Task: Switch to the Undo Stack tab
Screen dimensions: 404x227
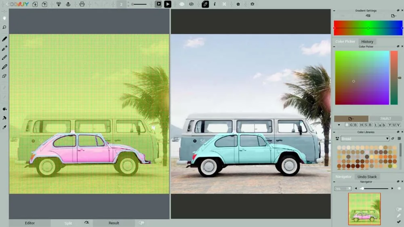Action: click(x=367, y=177)
